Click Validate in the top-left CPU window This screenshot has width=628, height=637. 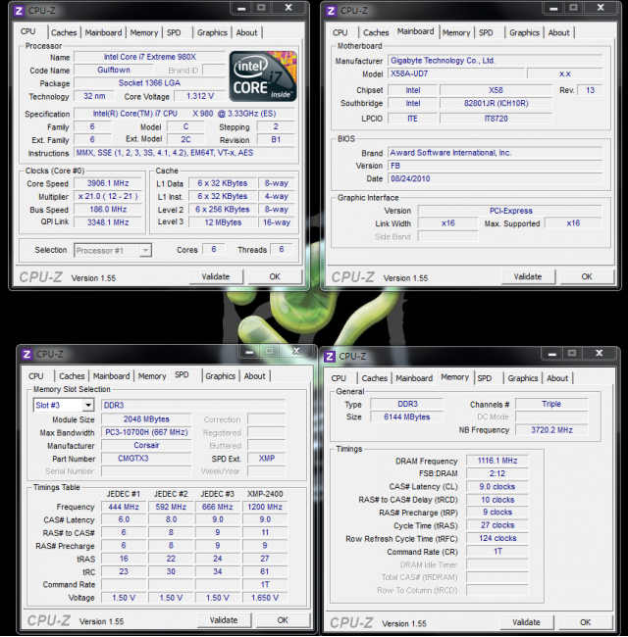click(x=216, y=276)
